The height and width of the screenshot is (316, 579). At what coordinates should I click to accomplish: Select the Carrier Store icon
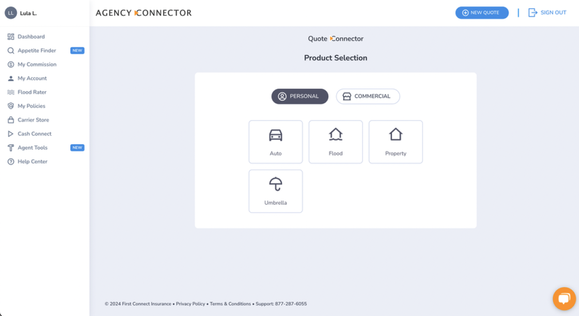pyautogui.click(x=10, y=120)
